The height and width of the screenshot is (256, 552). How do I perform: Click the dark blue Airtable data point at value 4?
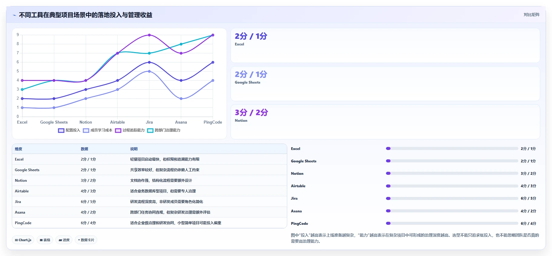(118, 81)
